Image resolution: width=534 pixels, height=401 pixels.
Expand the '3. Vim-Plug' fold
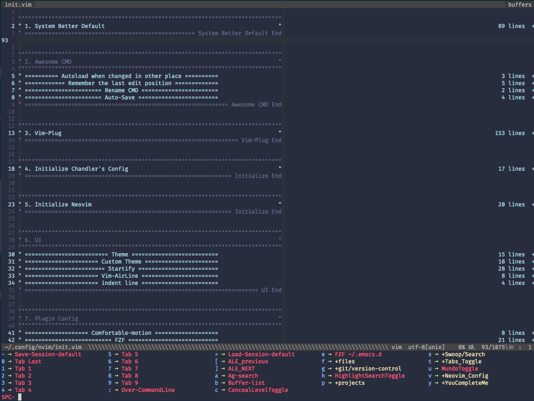pyautogui.click(x=43, y=133)
